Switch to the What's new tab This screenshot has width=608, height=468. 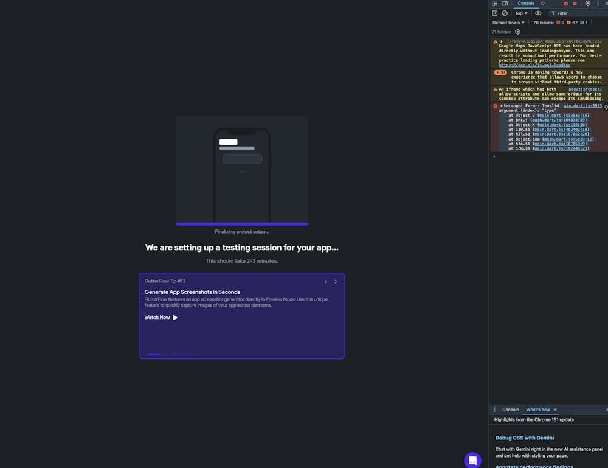point(537,410)
